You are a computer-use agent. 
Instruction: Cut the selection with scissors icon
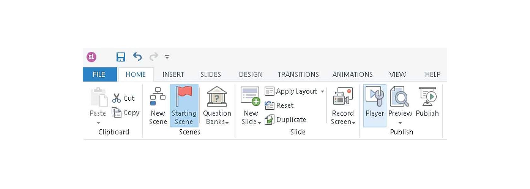[123, 98]
